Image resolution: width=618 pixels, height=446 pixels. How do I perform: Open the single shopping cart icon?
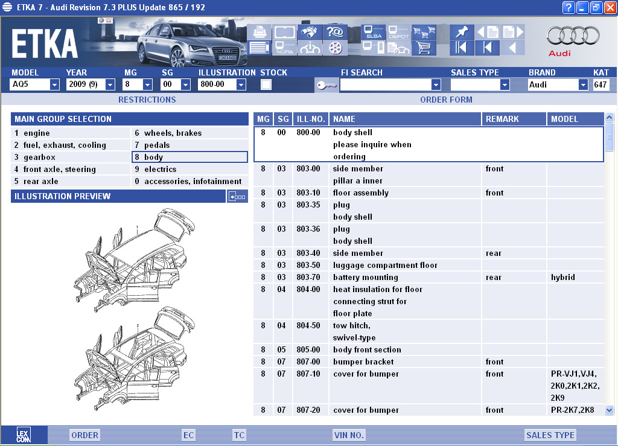[x=424, y=48]
